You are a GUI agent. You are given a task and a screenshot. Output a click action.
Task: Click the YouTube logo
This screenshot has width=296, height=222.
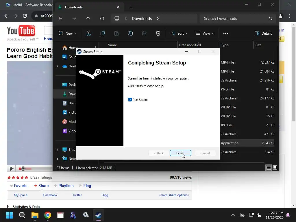[21, 31]
